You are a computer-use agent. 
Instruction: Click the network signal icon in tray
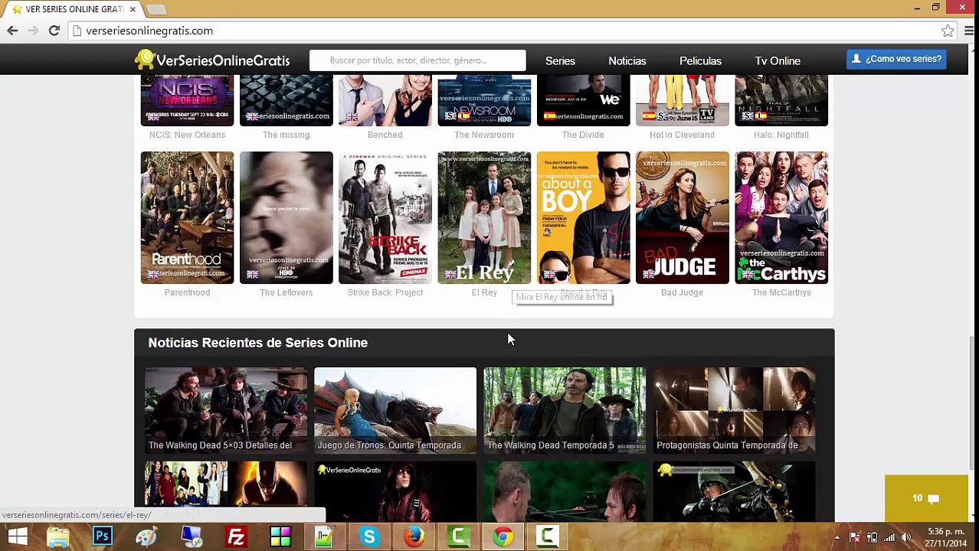tap(889, 537)
